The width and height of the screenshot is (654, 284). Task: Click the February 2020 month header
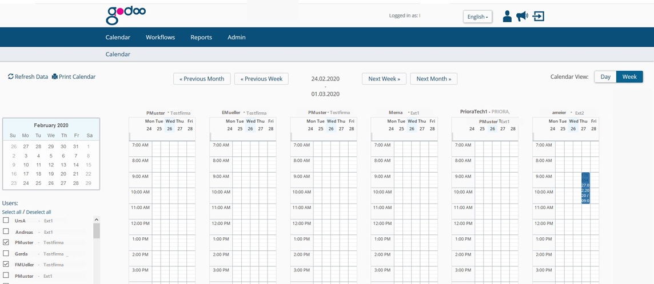(51, 125)
